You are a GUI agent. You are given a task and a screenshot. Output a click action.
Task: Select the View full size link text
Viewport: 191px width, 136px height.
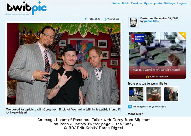(113, 19)
